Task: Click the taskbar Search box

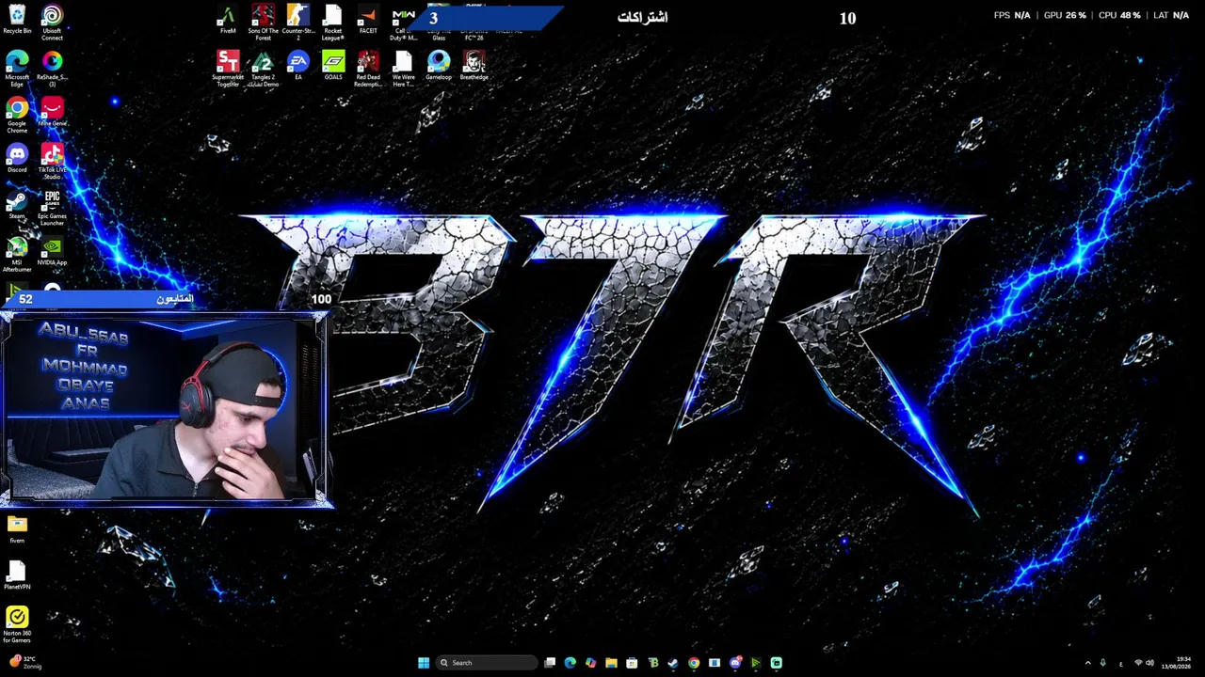Action: tap(486, 663)
